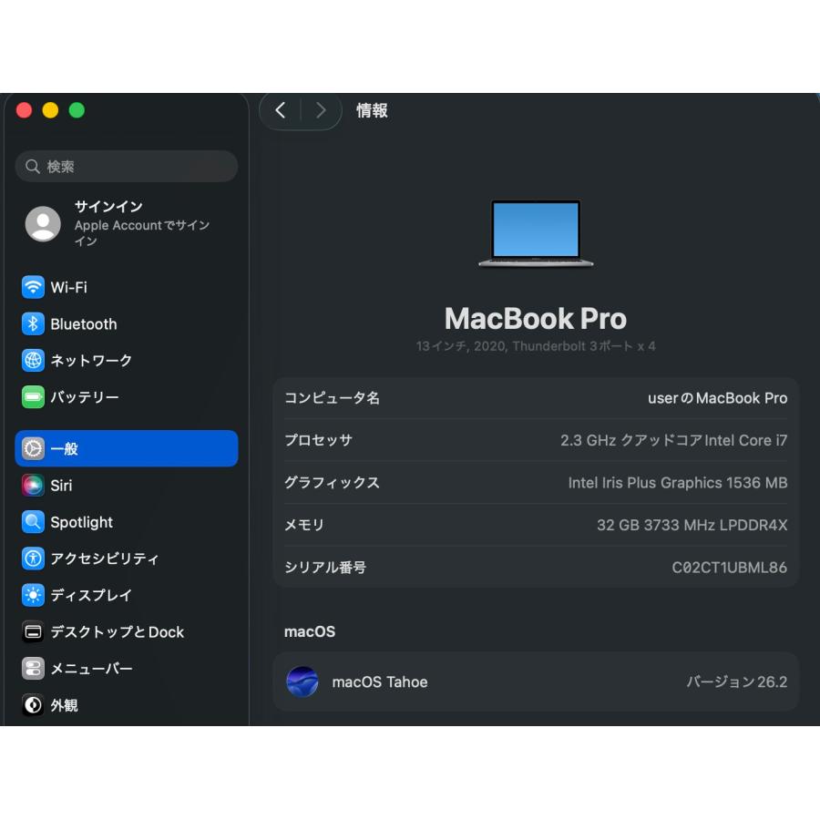This screenshot has height=820, width=820.
Task: Select ネットワーク label in sidebar
Action: [x=91, y=360]
